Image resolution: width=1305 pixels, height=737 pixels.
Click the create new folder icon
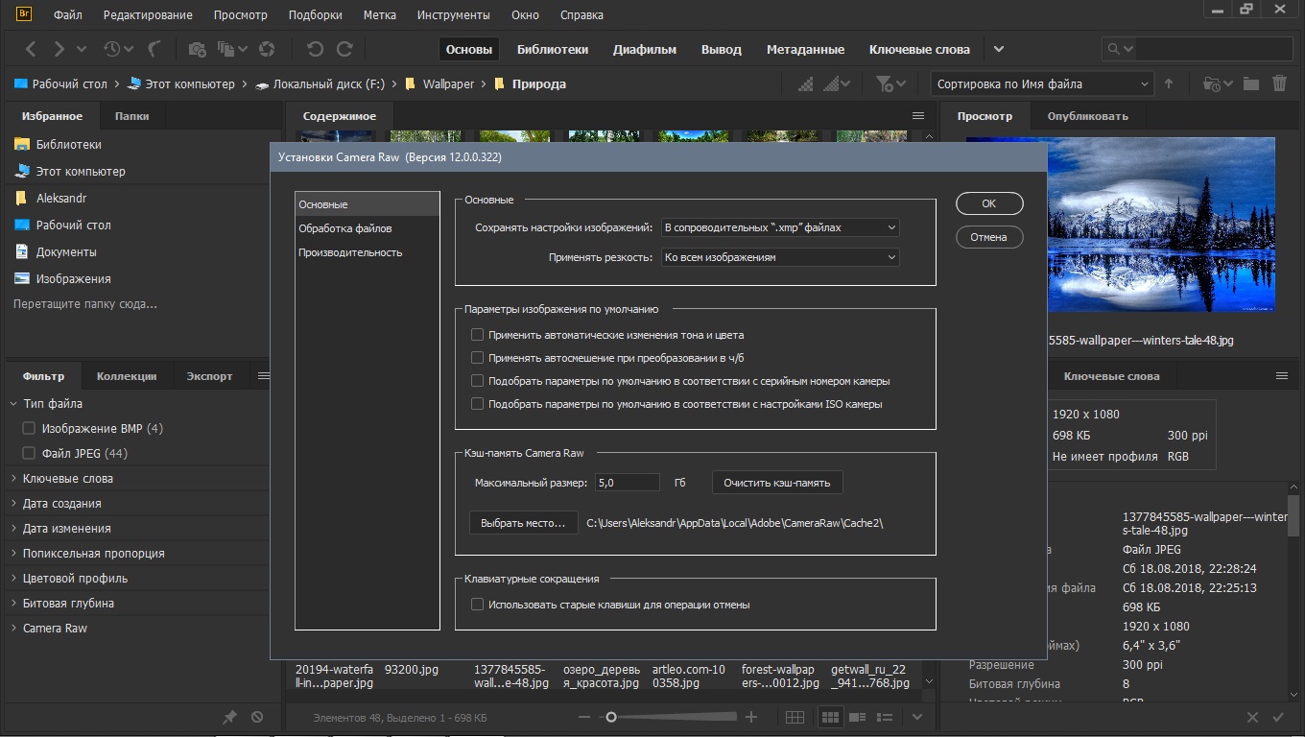[1250, 83]
